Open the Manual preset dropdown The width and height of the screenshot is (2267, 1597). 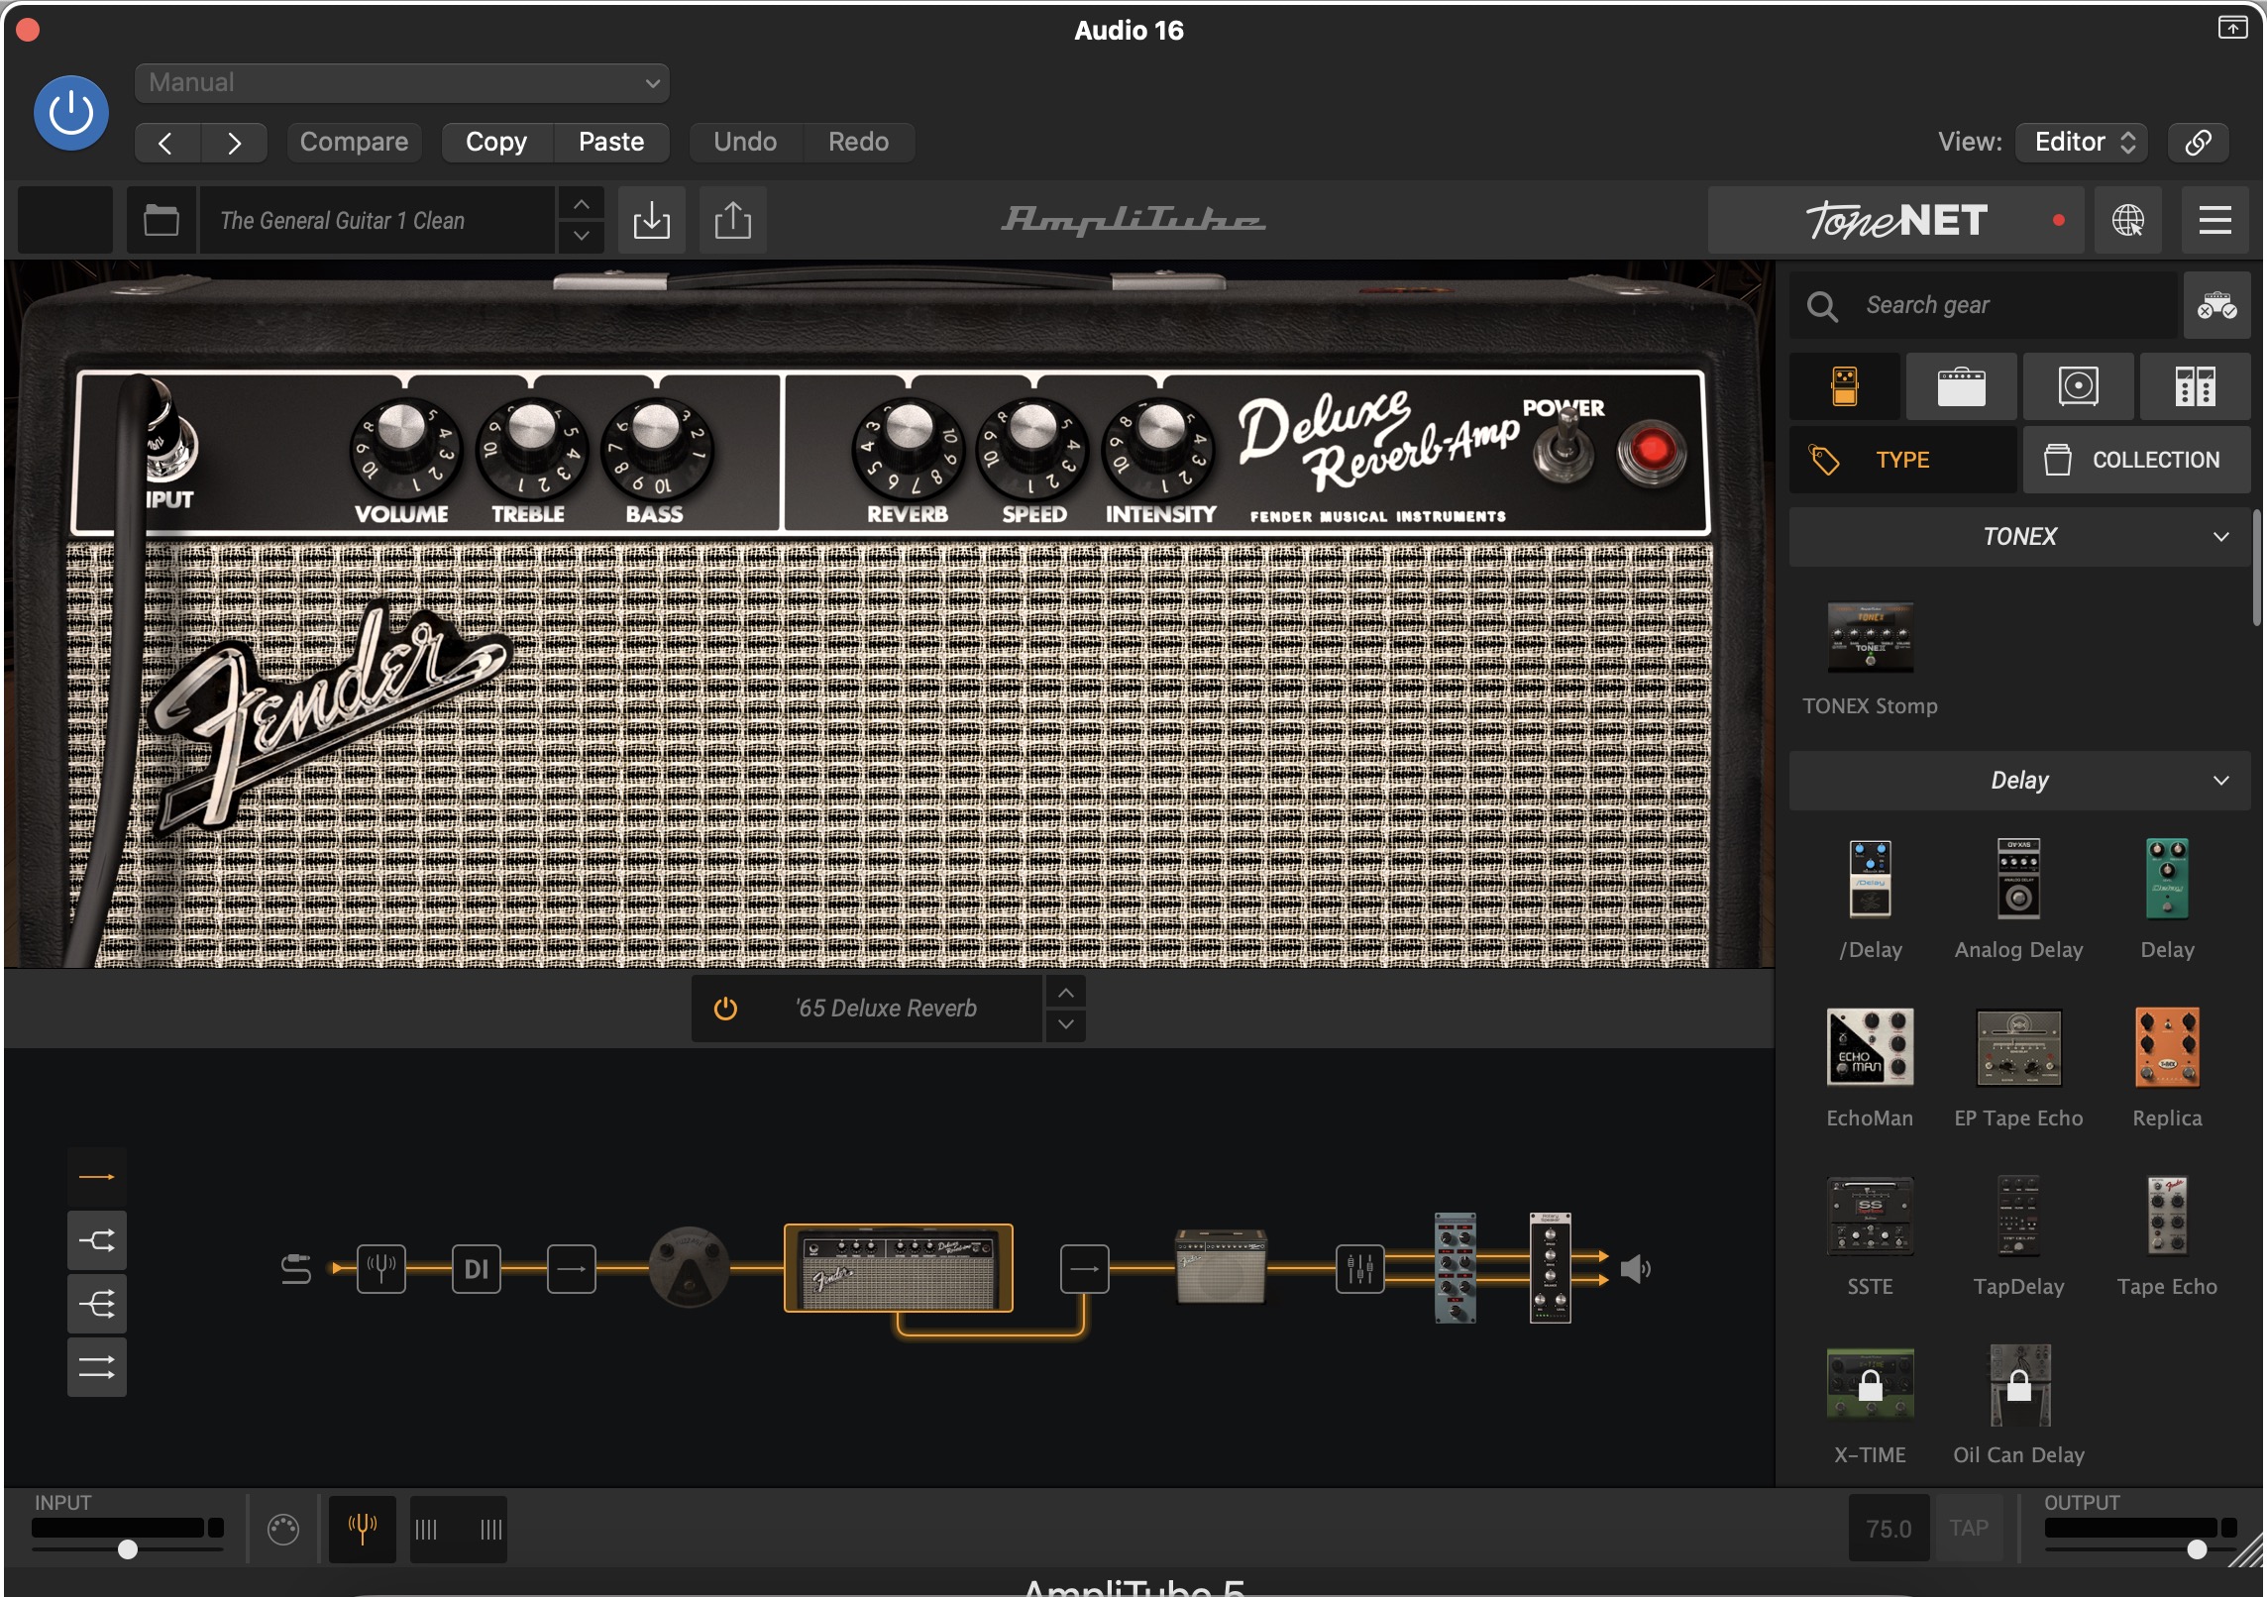(401, 83)
